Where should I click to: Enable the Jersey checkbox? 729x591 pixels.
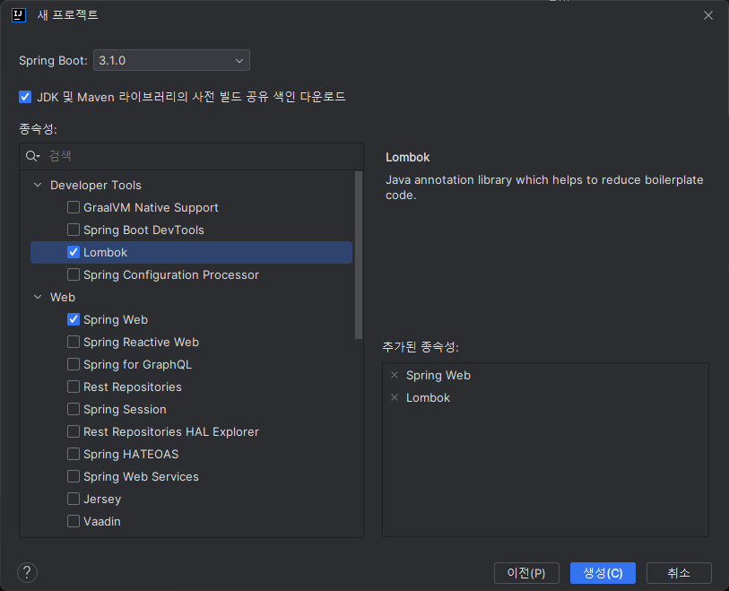click(x=74, y=499)
